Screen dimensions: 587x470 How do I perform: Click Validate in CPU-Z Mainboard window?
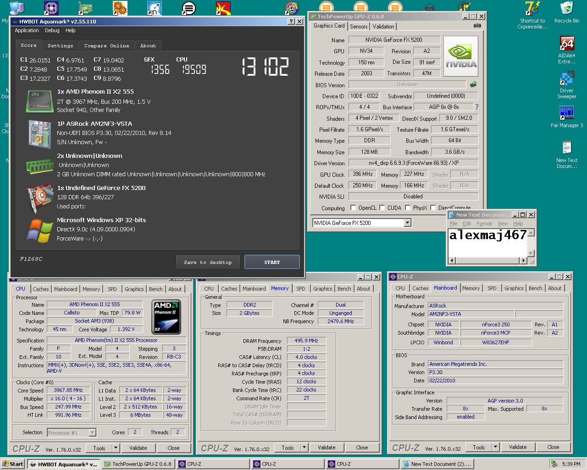[x=518, y=447]
